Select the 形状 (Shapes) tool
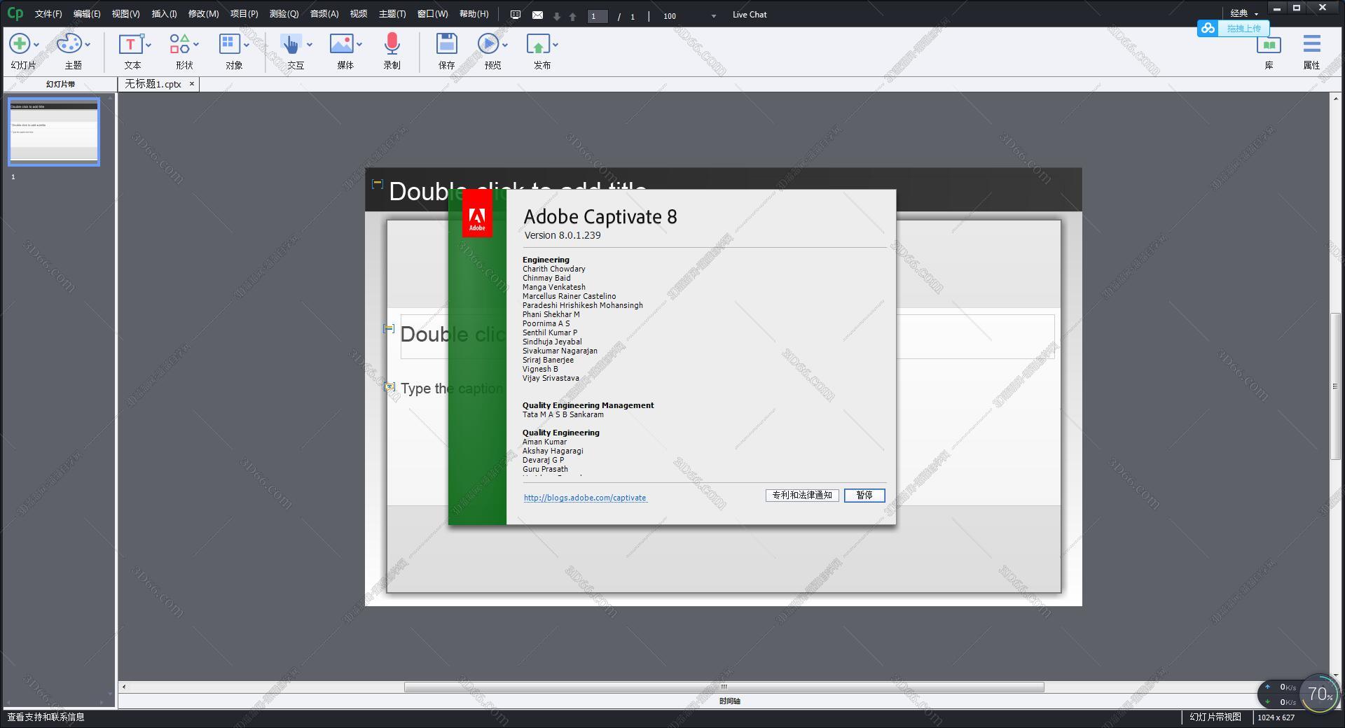The width and height of the screenshot is (1345, 728). pyautogui.click(x=181, y=44)
